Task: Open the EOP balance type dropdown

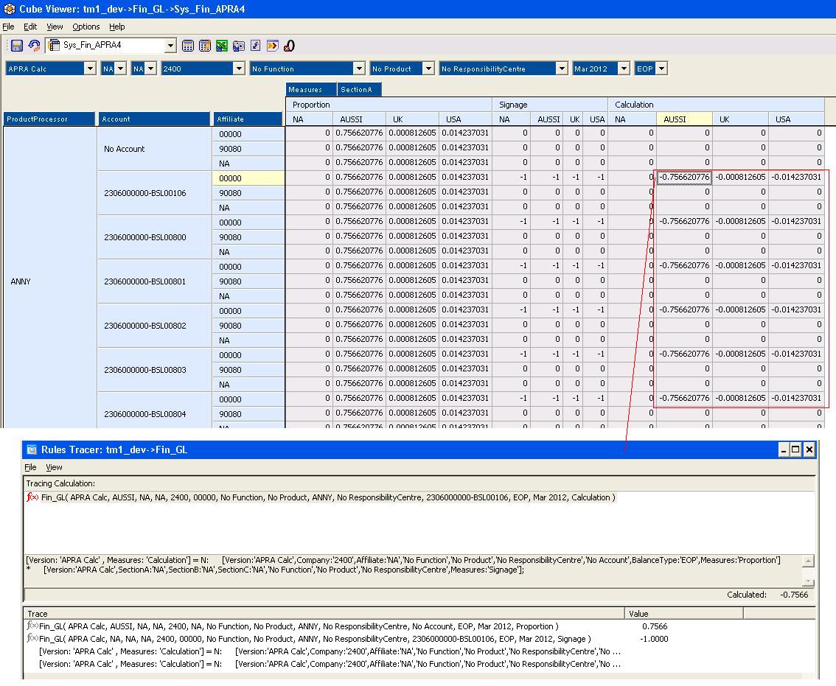Action: [661, 69]
